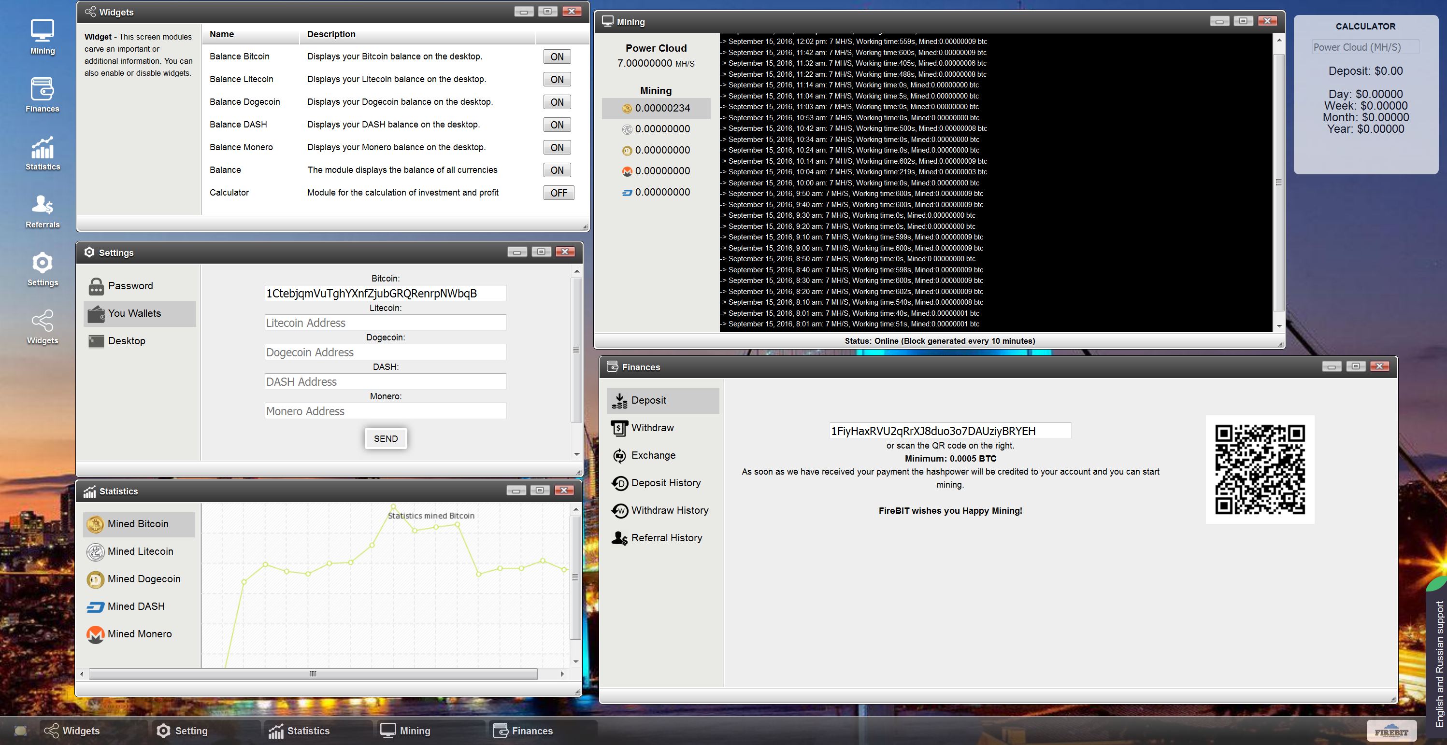
Task: Click the Referral History icon
Action: (x=619, y=538)
